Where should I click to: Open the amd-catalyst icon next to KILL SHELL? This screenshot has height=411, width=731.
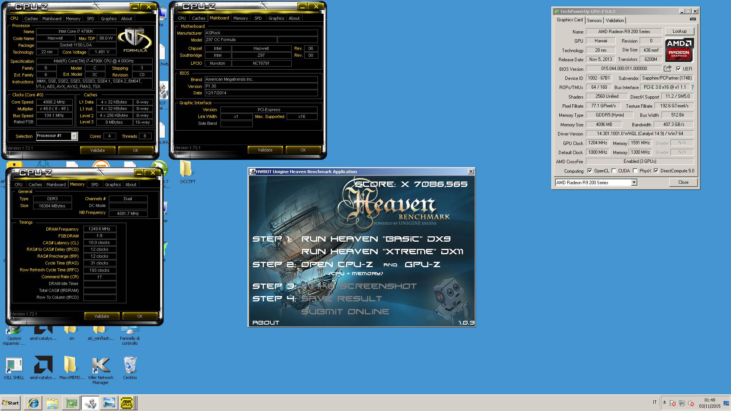43,368
